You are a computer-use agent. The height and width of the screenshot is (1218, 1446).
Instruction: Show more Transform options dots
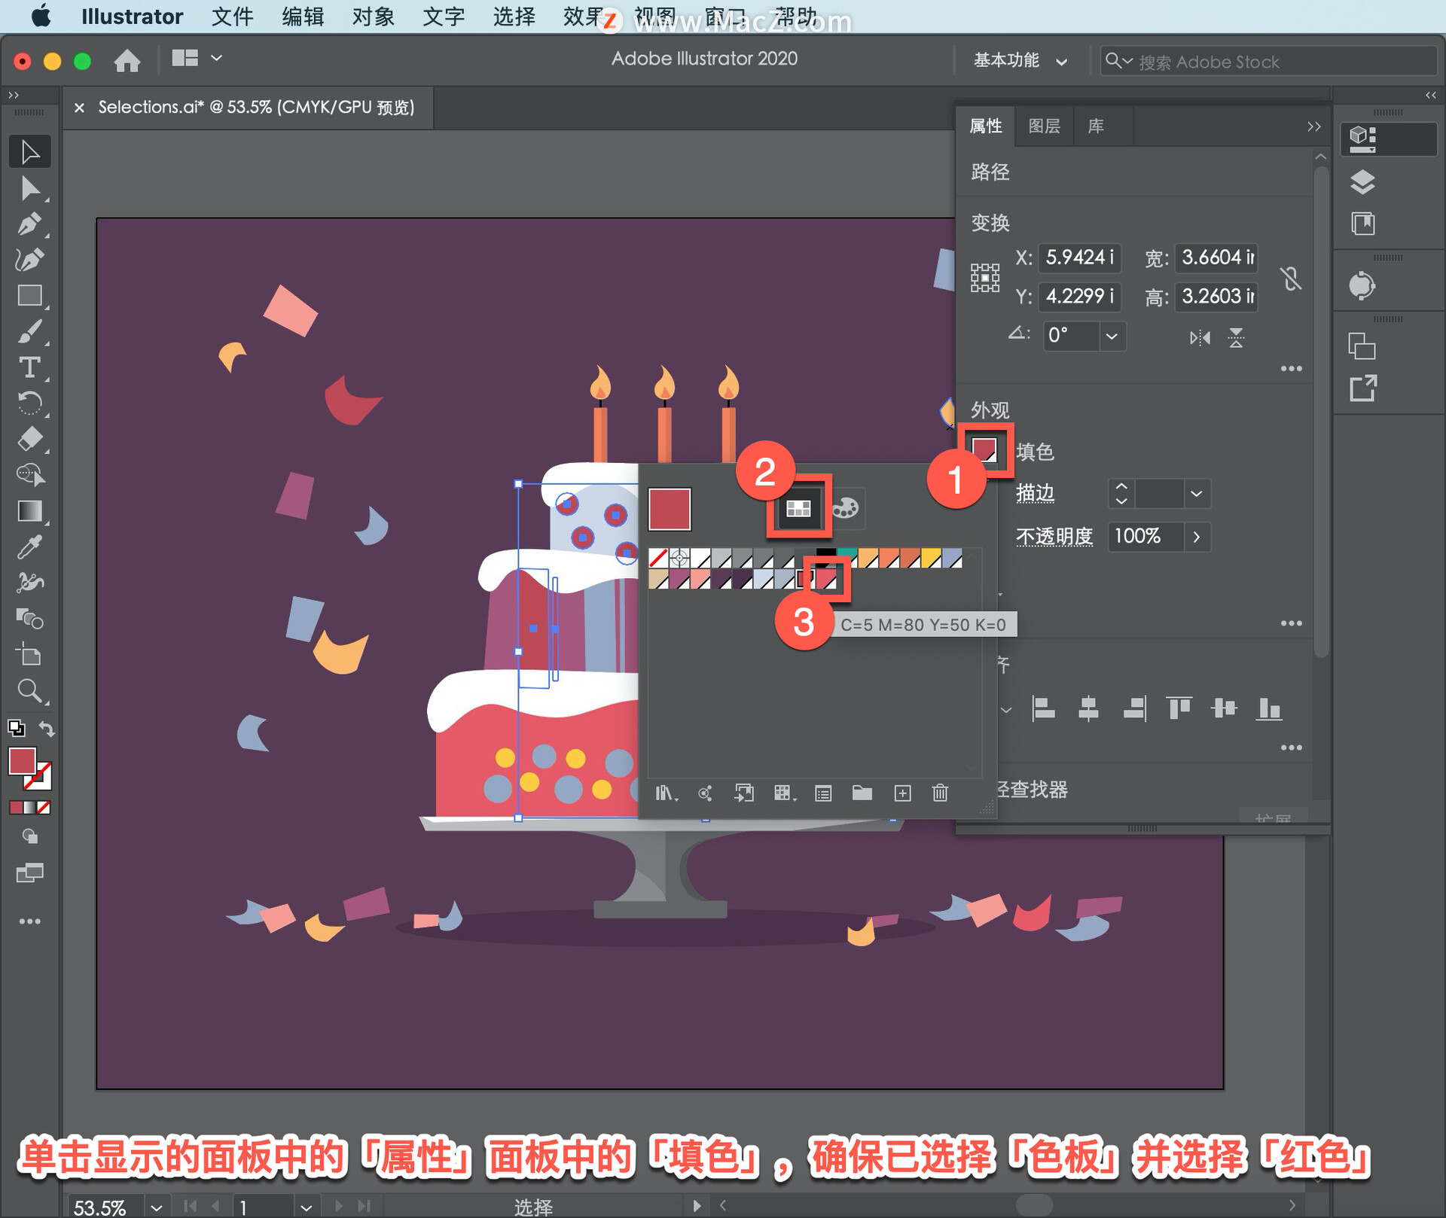(x=1291, y=369)
